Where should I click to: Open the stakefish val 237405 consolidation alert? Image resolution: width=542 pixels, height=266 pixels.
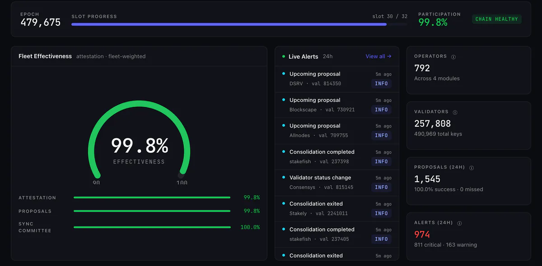(x=337, y=234)
